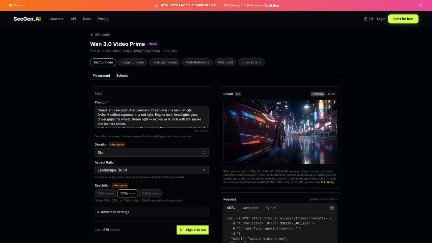This screenshot has height=243, width=432.
Task: Dismiss the promo banner with the X icon
Action: 421,5
